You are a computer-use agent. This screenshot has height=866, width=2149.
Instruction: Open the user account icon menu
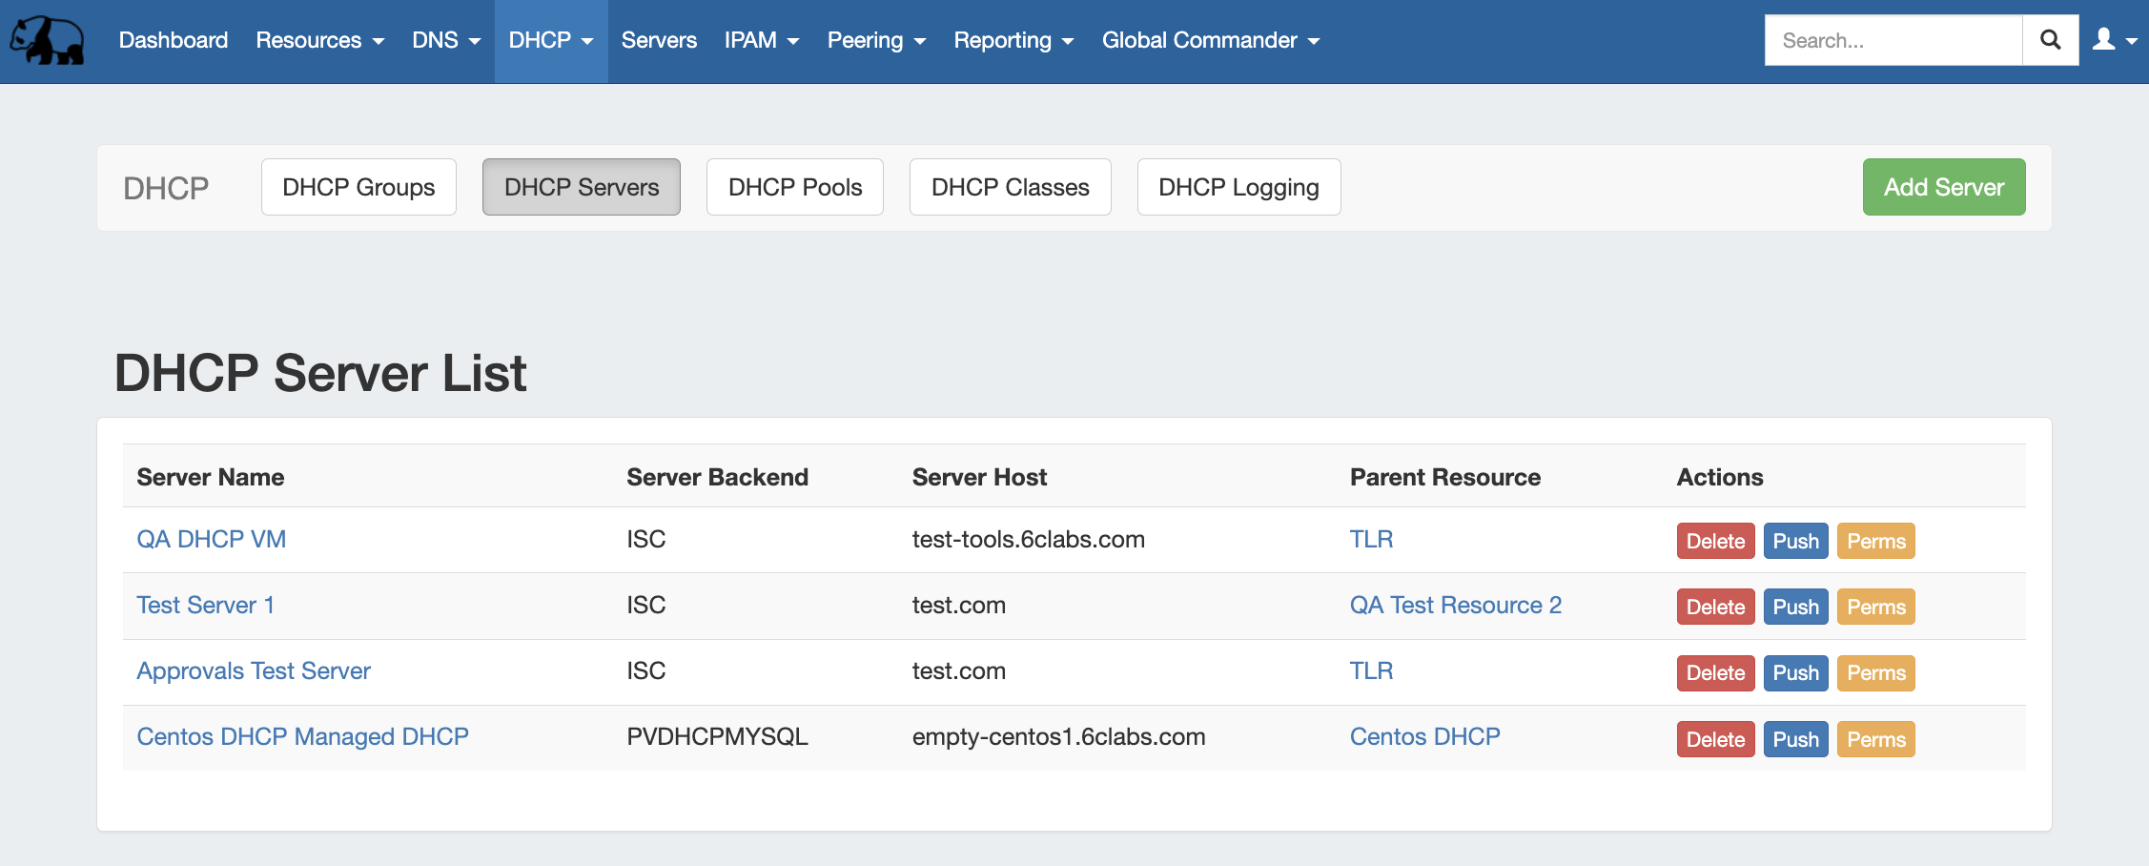(2114, 40)
